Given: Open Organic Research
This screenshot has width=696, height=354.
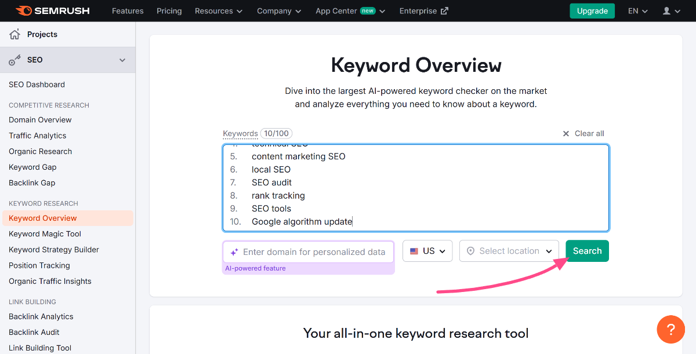Looking at the screenshot, I should tap(41, 151).
